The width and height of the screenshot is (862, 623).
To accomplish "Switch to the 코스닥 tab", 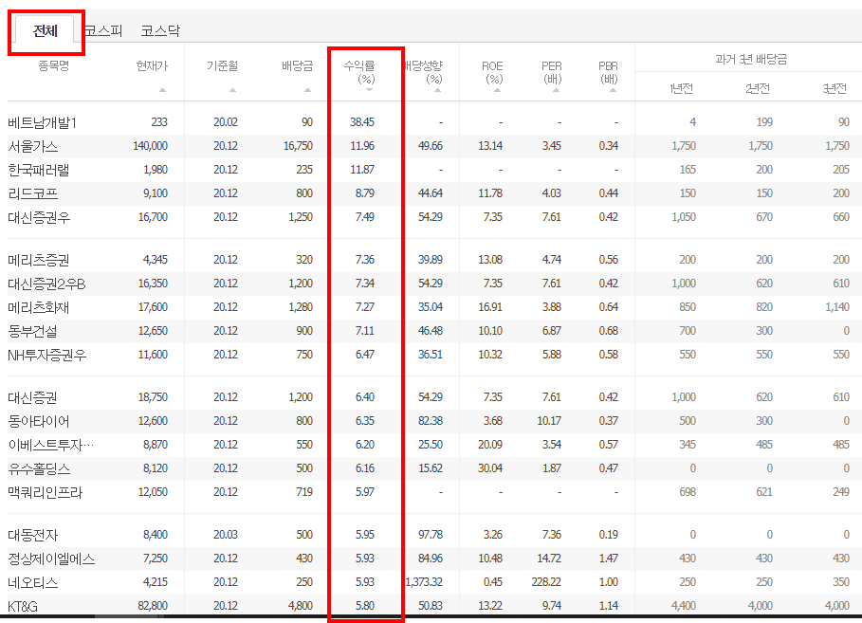I will (x=160, y=30).
